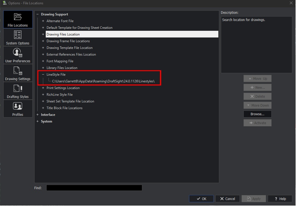Select the Alternate Font File label
The height and width of the screenshot is (207, 297).
tap(60, 21)
